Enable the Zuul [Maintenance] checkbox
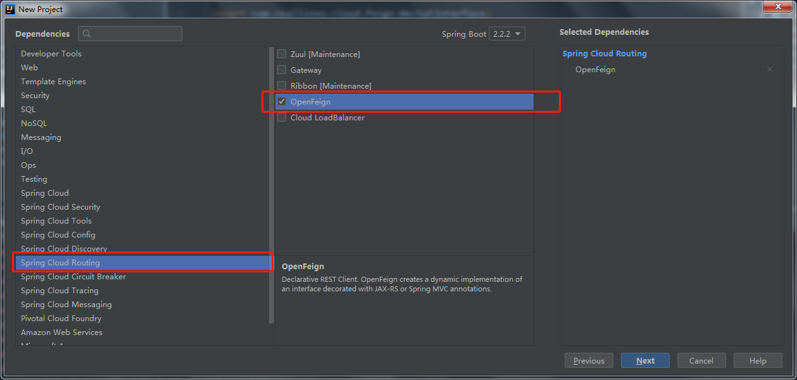Screen dimensions: 797x380 coord(282,54)
